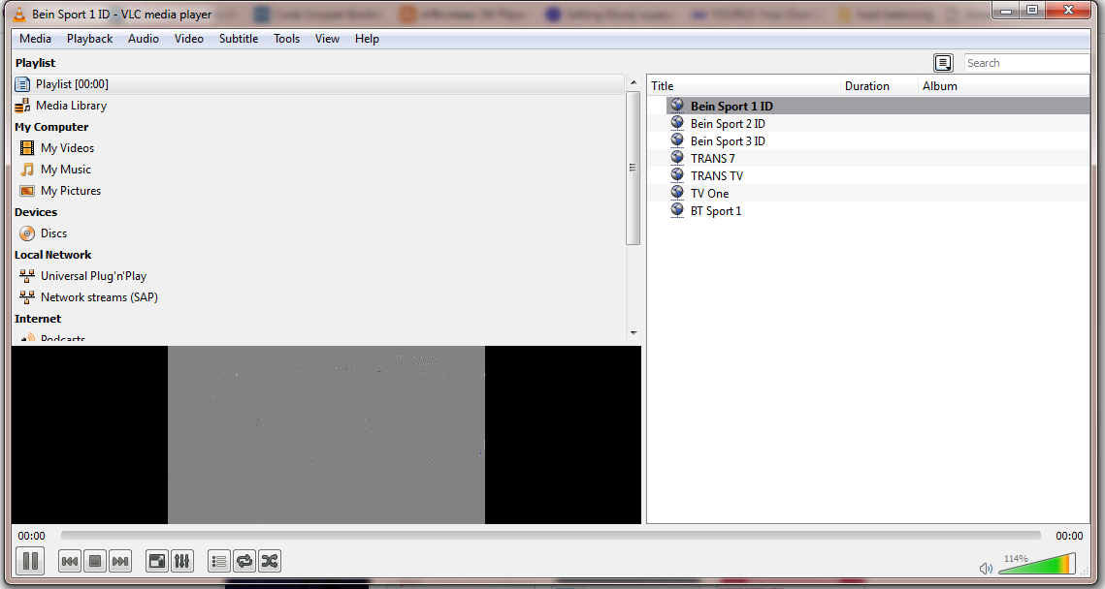Pause playback with the pause button
The image size is (1105, 589).
coord(30,561)
